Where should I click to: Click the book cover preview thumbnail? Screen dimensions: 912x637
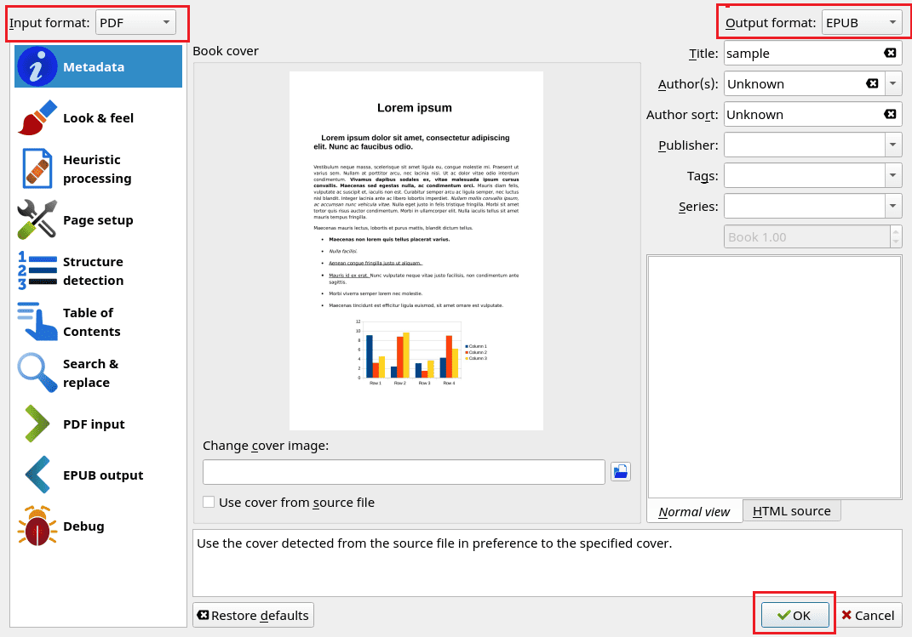click(416, 251)
